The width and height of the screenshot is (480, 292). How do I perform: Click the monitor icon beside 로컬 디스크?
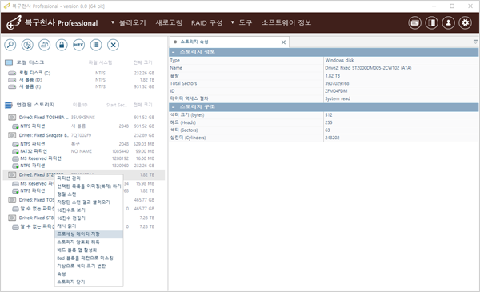9,62
